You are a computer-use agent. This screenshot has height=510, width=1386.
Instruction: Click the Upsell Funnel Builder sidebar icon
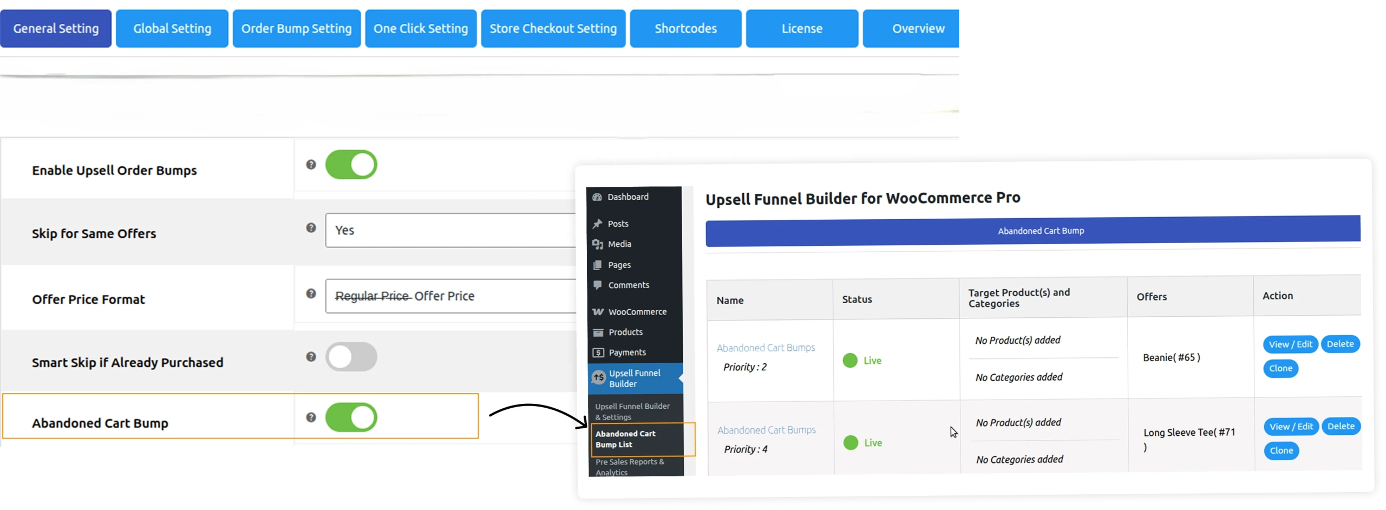click(x=598, y=377)
